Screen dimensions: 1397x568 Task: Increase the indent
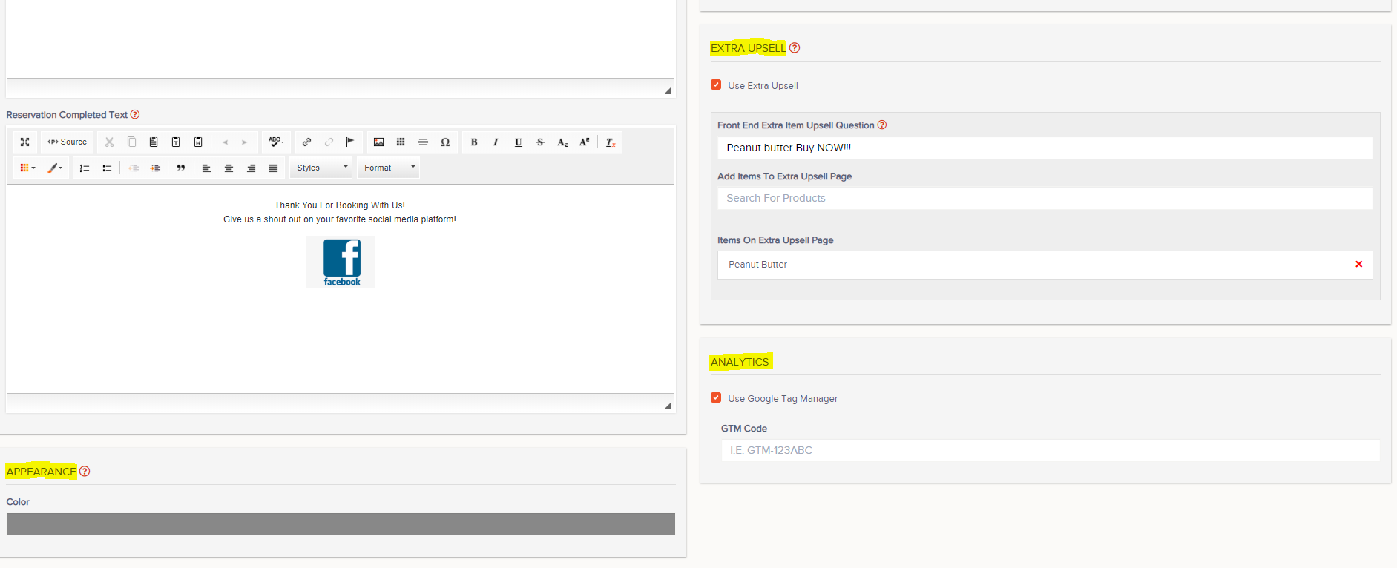(155, 168)
